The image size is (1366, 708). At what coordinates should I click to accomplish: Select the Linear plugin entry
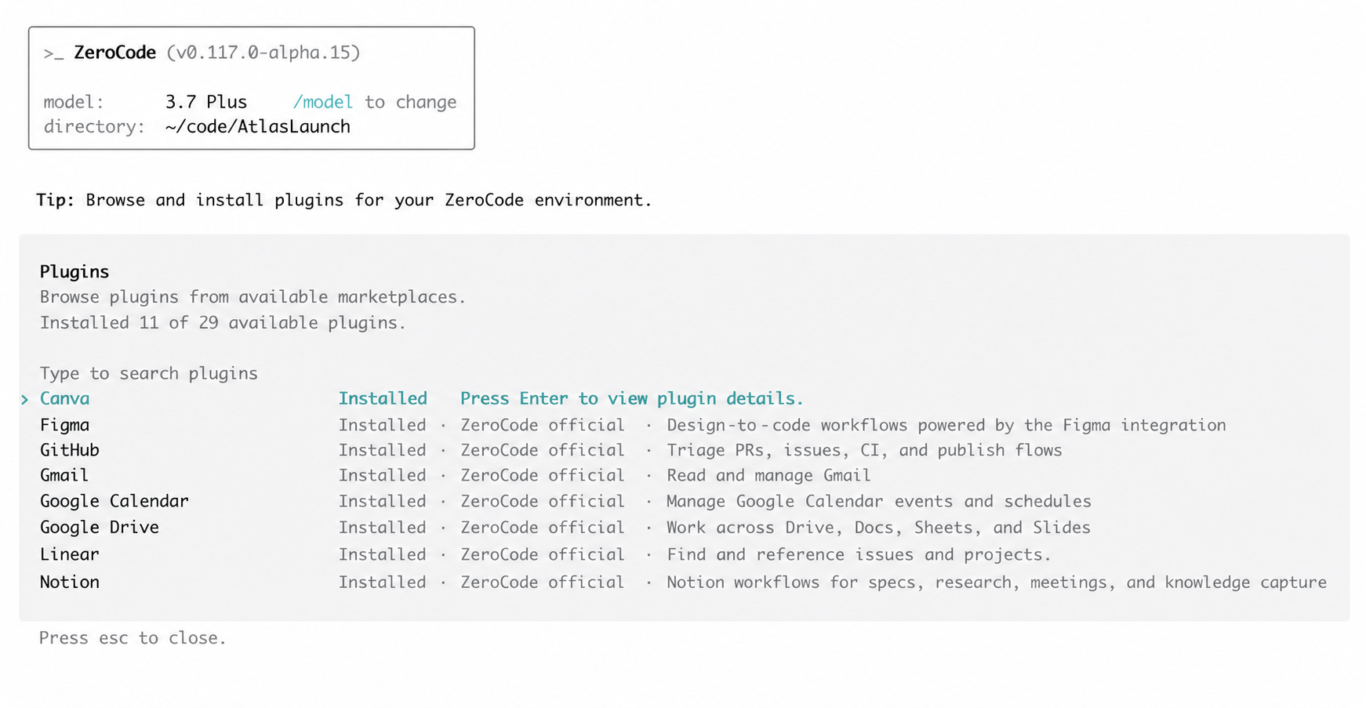pos(683,554)
